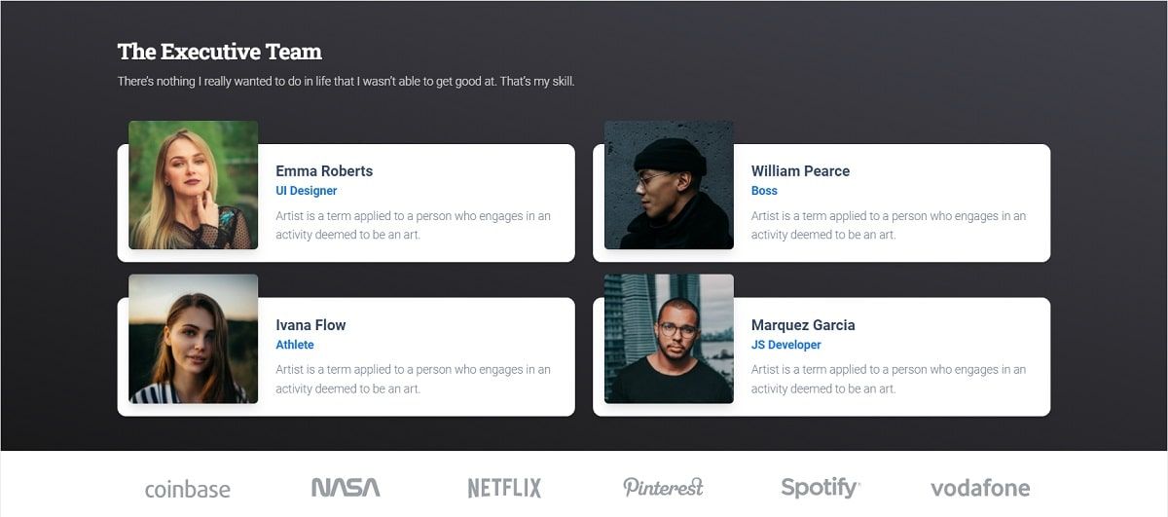
Task: Click the Pinterest logo
Action: click(x=663, y=487)
